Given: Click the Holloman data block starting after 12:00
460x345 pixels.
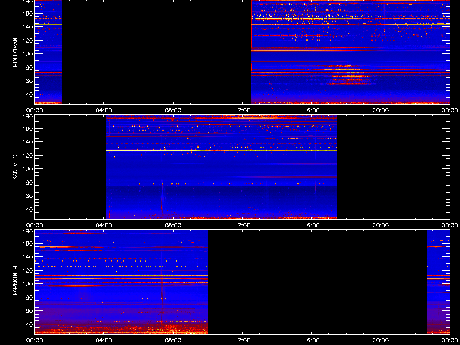Looking at the screenshot, I should click(x=351, y=52).
